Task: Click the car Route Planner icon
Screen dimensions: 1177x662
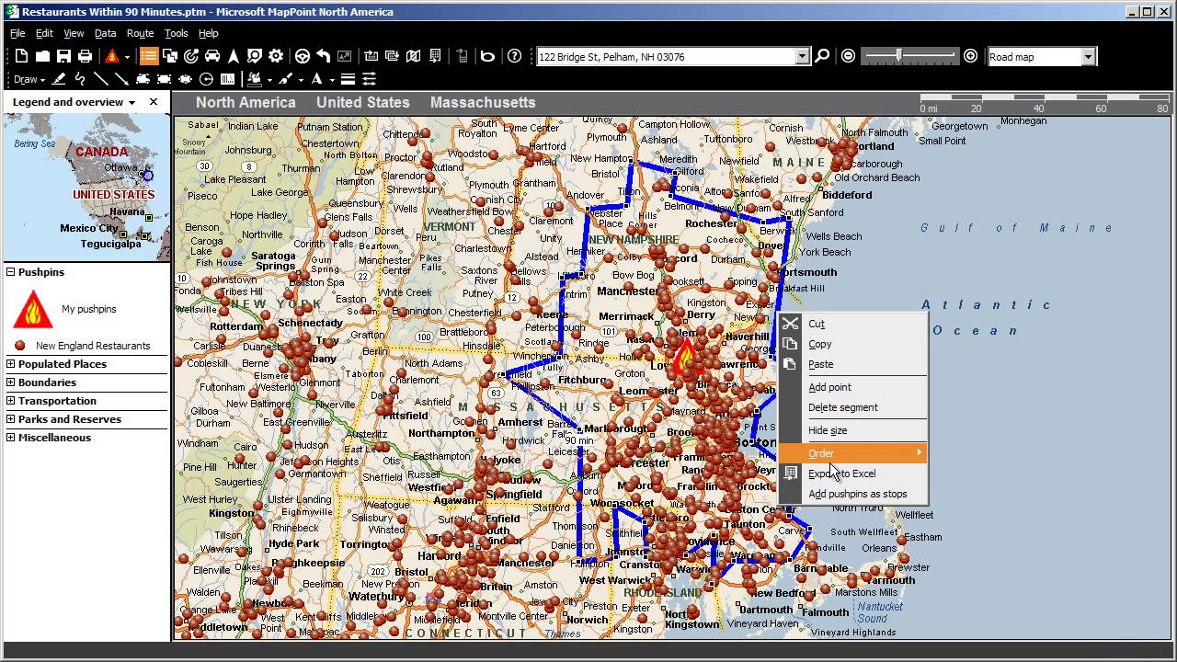Action: (x=211, y=56)
